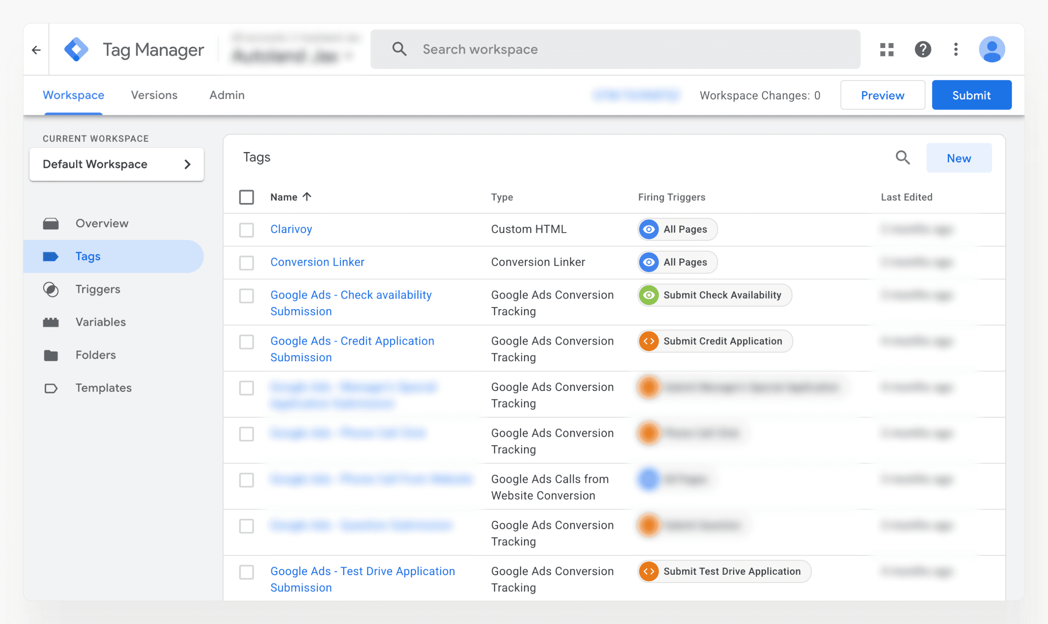
Task: Open the Variables panel
Action: [100, 322]
